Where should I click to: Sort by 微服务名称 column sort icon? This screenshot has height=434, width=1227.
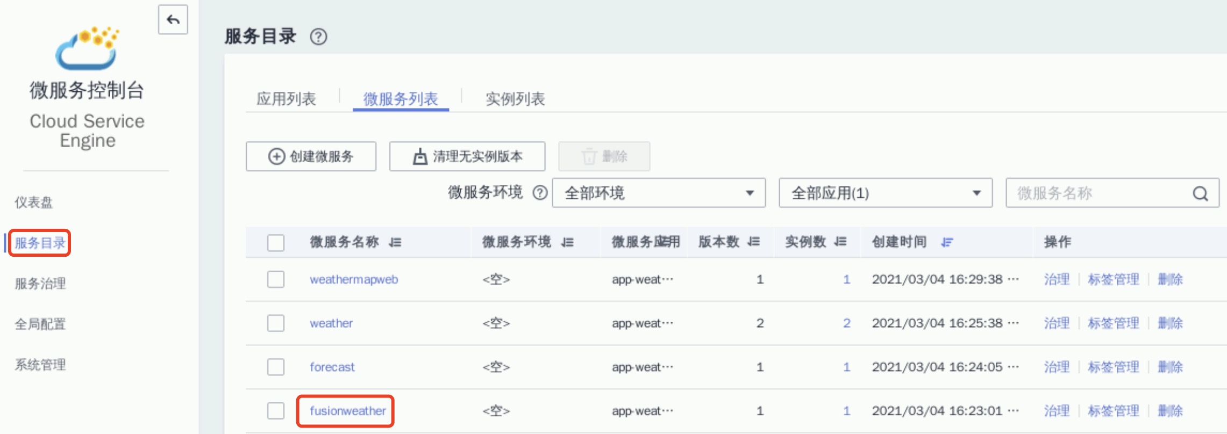tap(395, 242)
